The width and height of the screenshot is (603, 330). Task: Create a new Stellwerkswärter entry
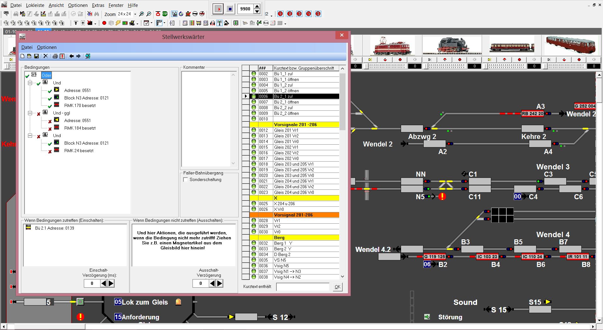coord(23,56)
